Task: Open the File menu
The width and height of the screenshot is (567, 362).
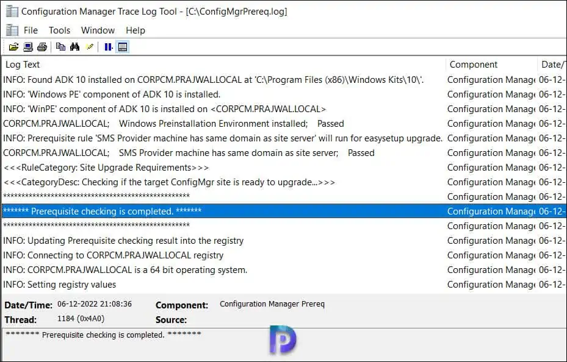Action: tap(31, 30)
